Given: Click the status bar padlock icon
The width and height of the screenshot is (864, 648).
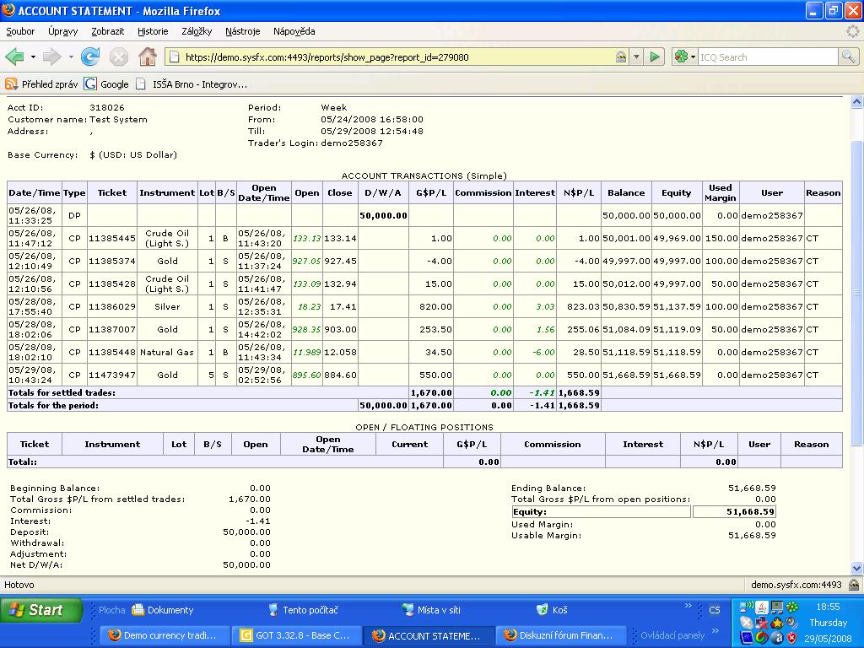Looking at the screenshot, I should point(854,585).
